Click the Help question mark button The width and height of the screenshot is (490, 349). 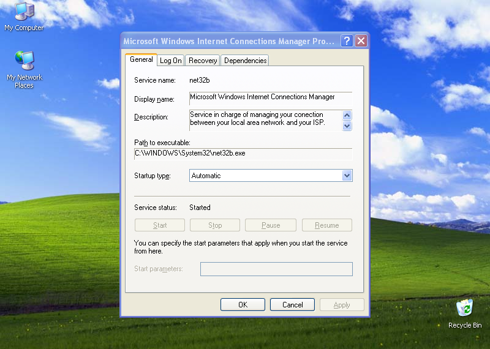coord(347,41)
